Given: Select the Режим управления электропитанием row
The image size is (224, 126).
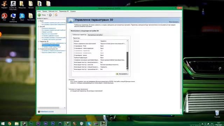Looking at the screenshot, I should point(100,43).
